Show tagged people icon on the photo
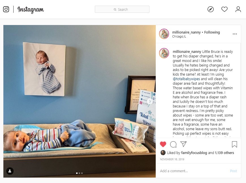The width and height of the screenshot is (246, 183). coord(10,171)
